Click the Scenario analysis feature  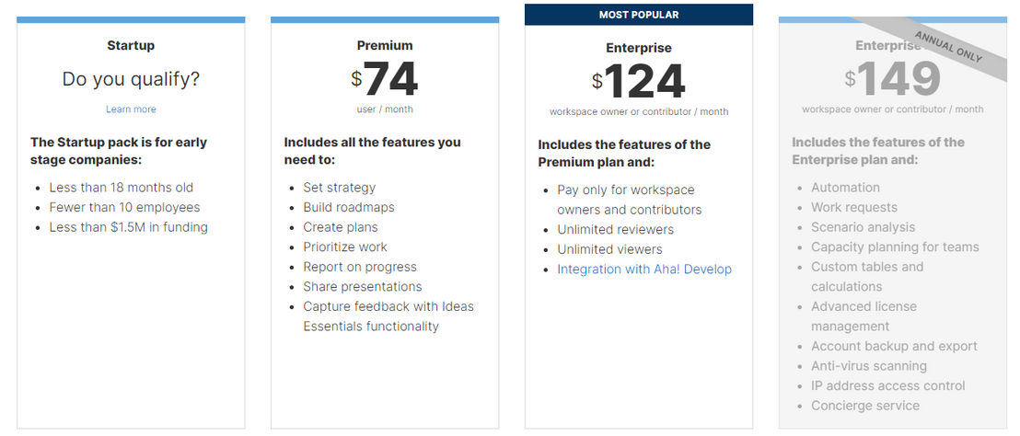(x=863, y=227)
